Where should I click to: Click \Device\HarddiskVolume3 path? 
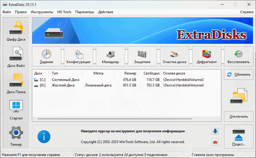(x=183, y=80)
